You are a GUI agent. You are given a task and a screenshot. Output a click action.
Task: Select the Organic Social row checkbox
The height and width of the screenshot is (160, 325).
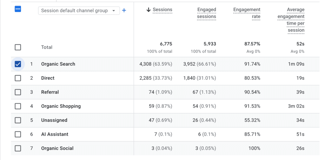click(18, 148)
